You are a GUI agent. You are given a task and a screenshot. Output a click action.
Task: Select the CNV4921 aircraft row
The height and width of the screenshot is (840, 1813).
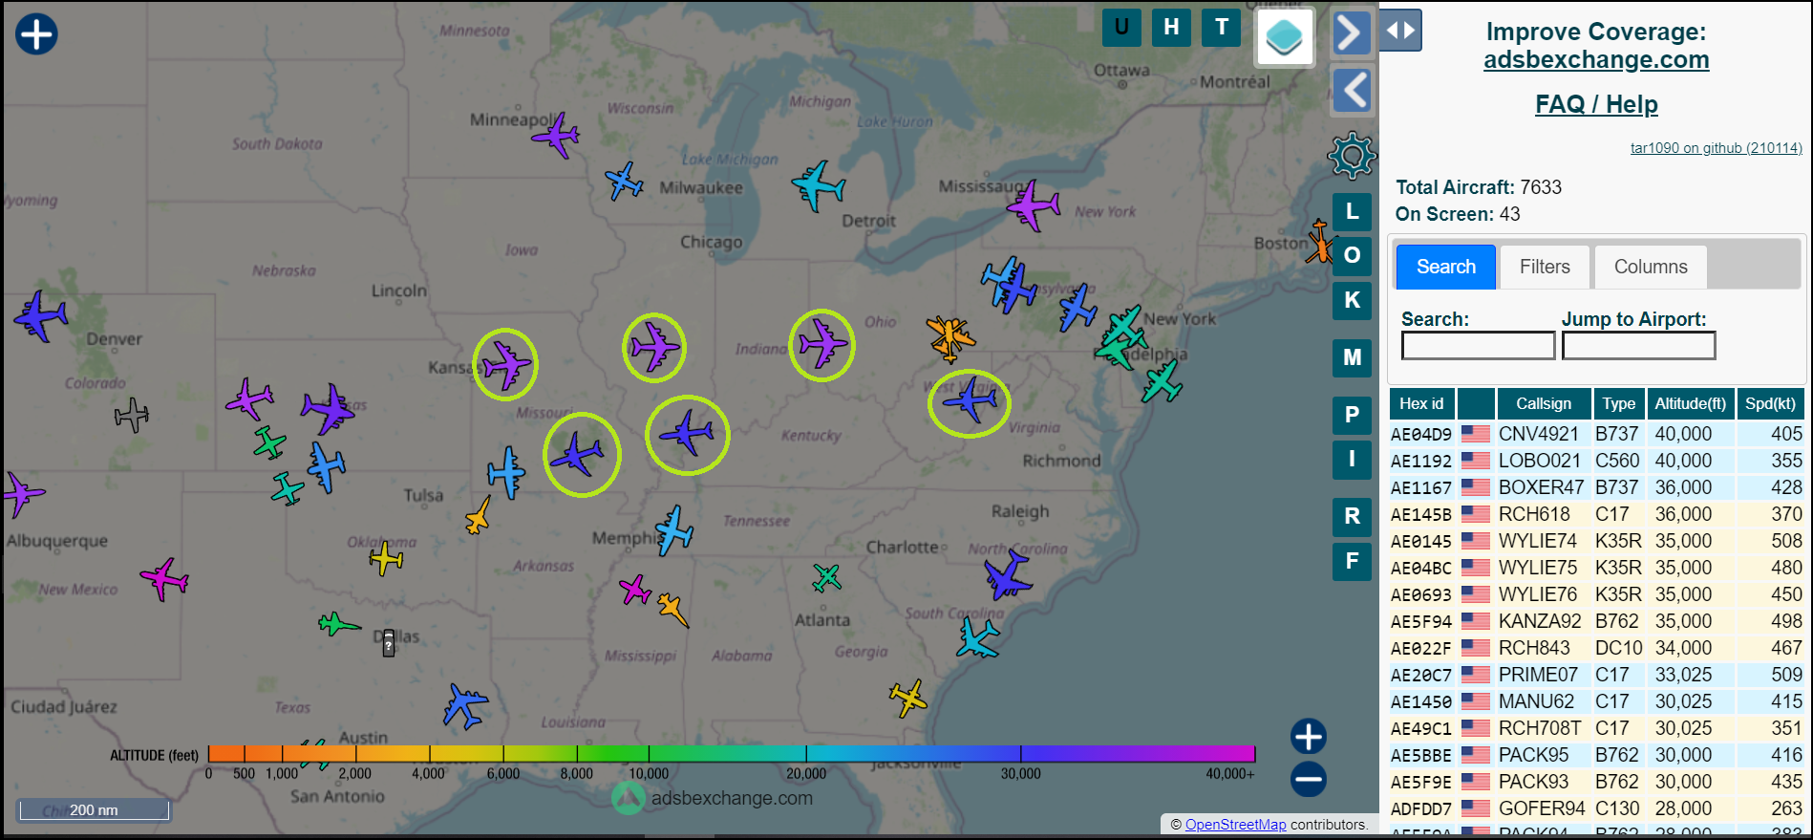(x=1596, y=434)
